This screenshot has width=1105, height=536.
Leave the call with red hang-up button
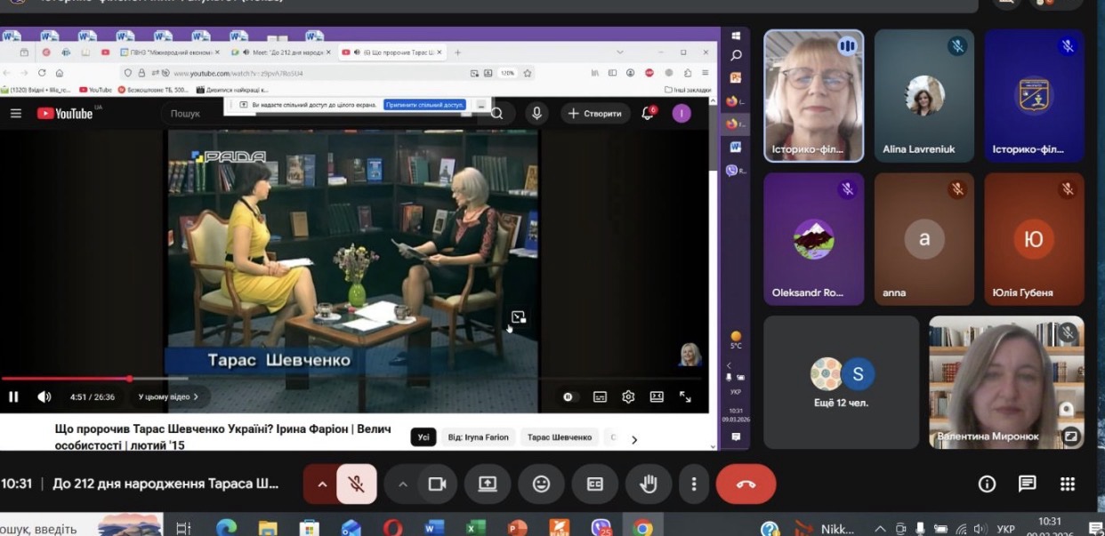[x=746, y=484]
